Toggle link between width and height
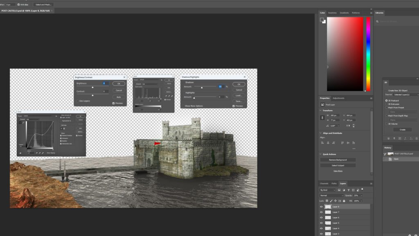 pos(322,118)
